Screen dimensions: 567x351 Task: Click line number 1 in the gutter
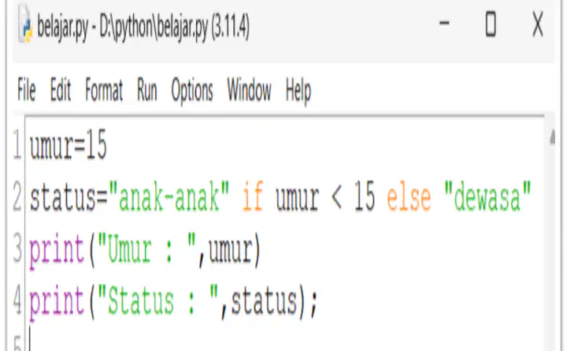pos(17,145)
